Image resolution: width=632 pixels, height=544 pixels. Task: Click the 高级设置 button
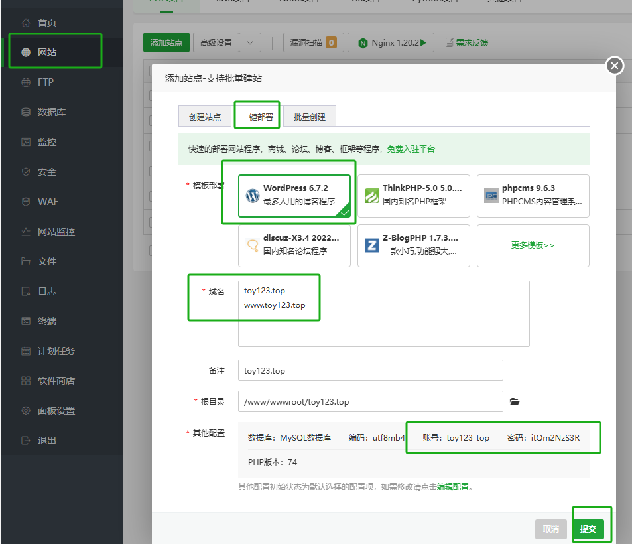click(216, 42)
